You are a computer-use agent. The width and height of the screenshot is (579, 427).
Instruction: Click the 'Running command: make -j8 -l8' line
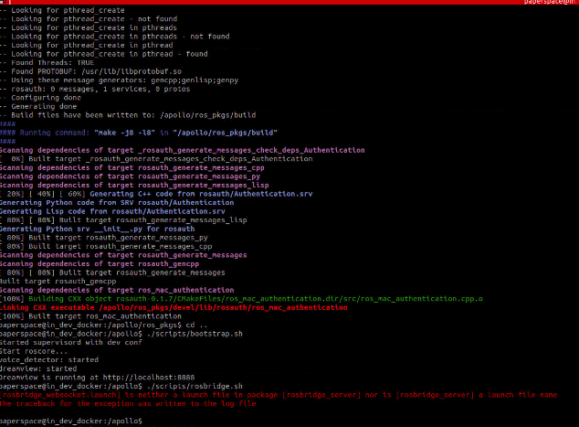point(139,133)
